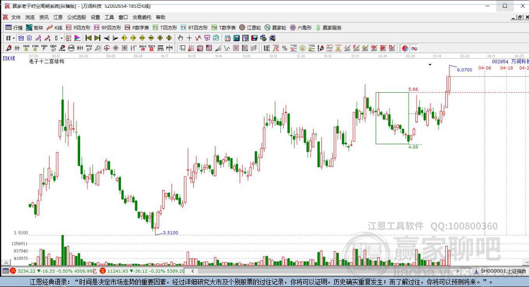
Task: Click the Shanghai 沪 index badge
Action: [x=13, y=271]
